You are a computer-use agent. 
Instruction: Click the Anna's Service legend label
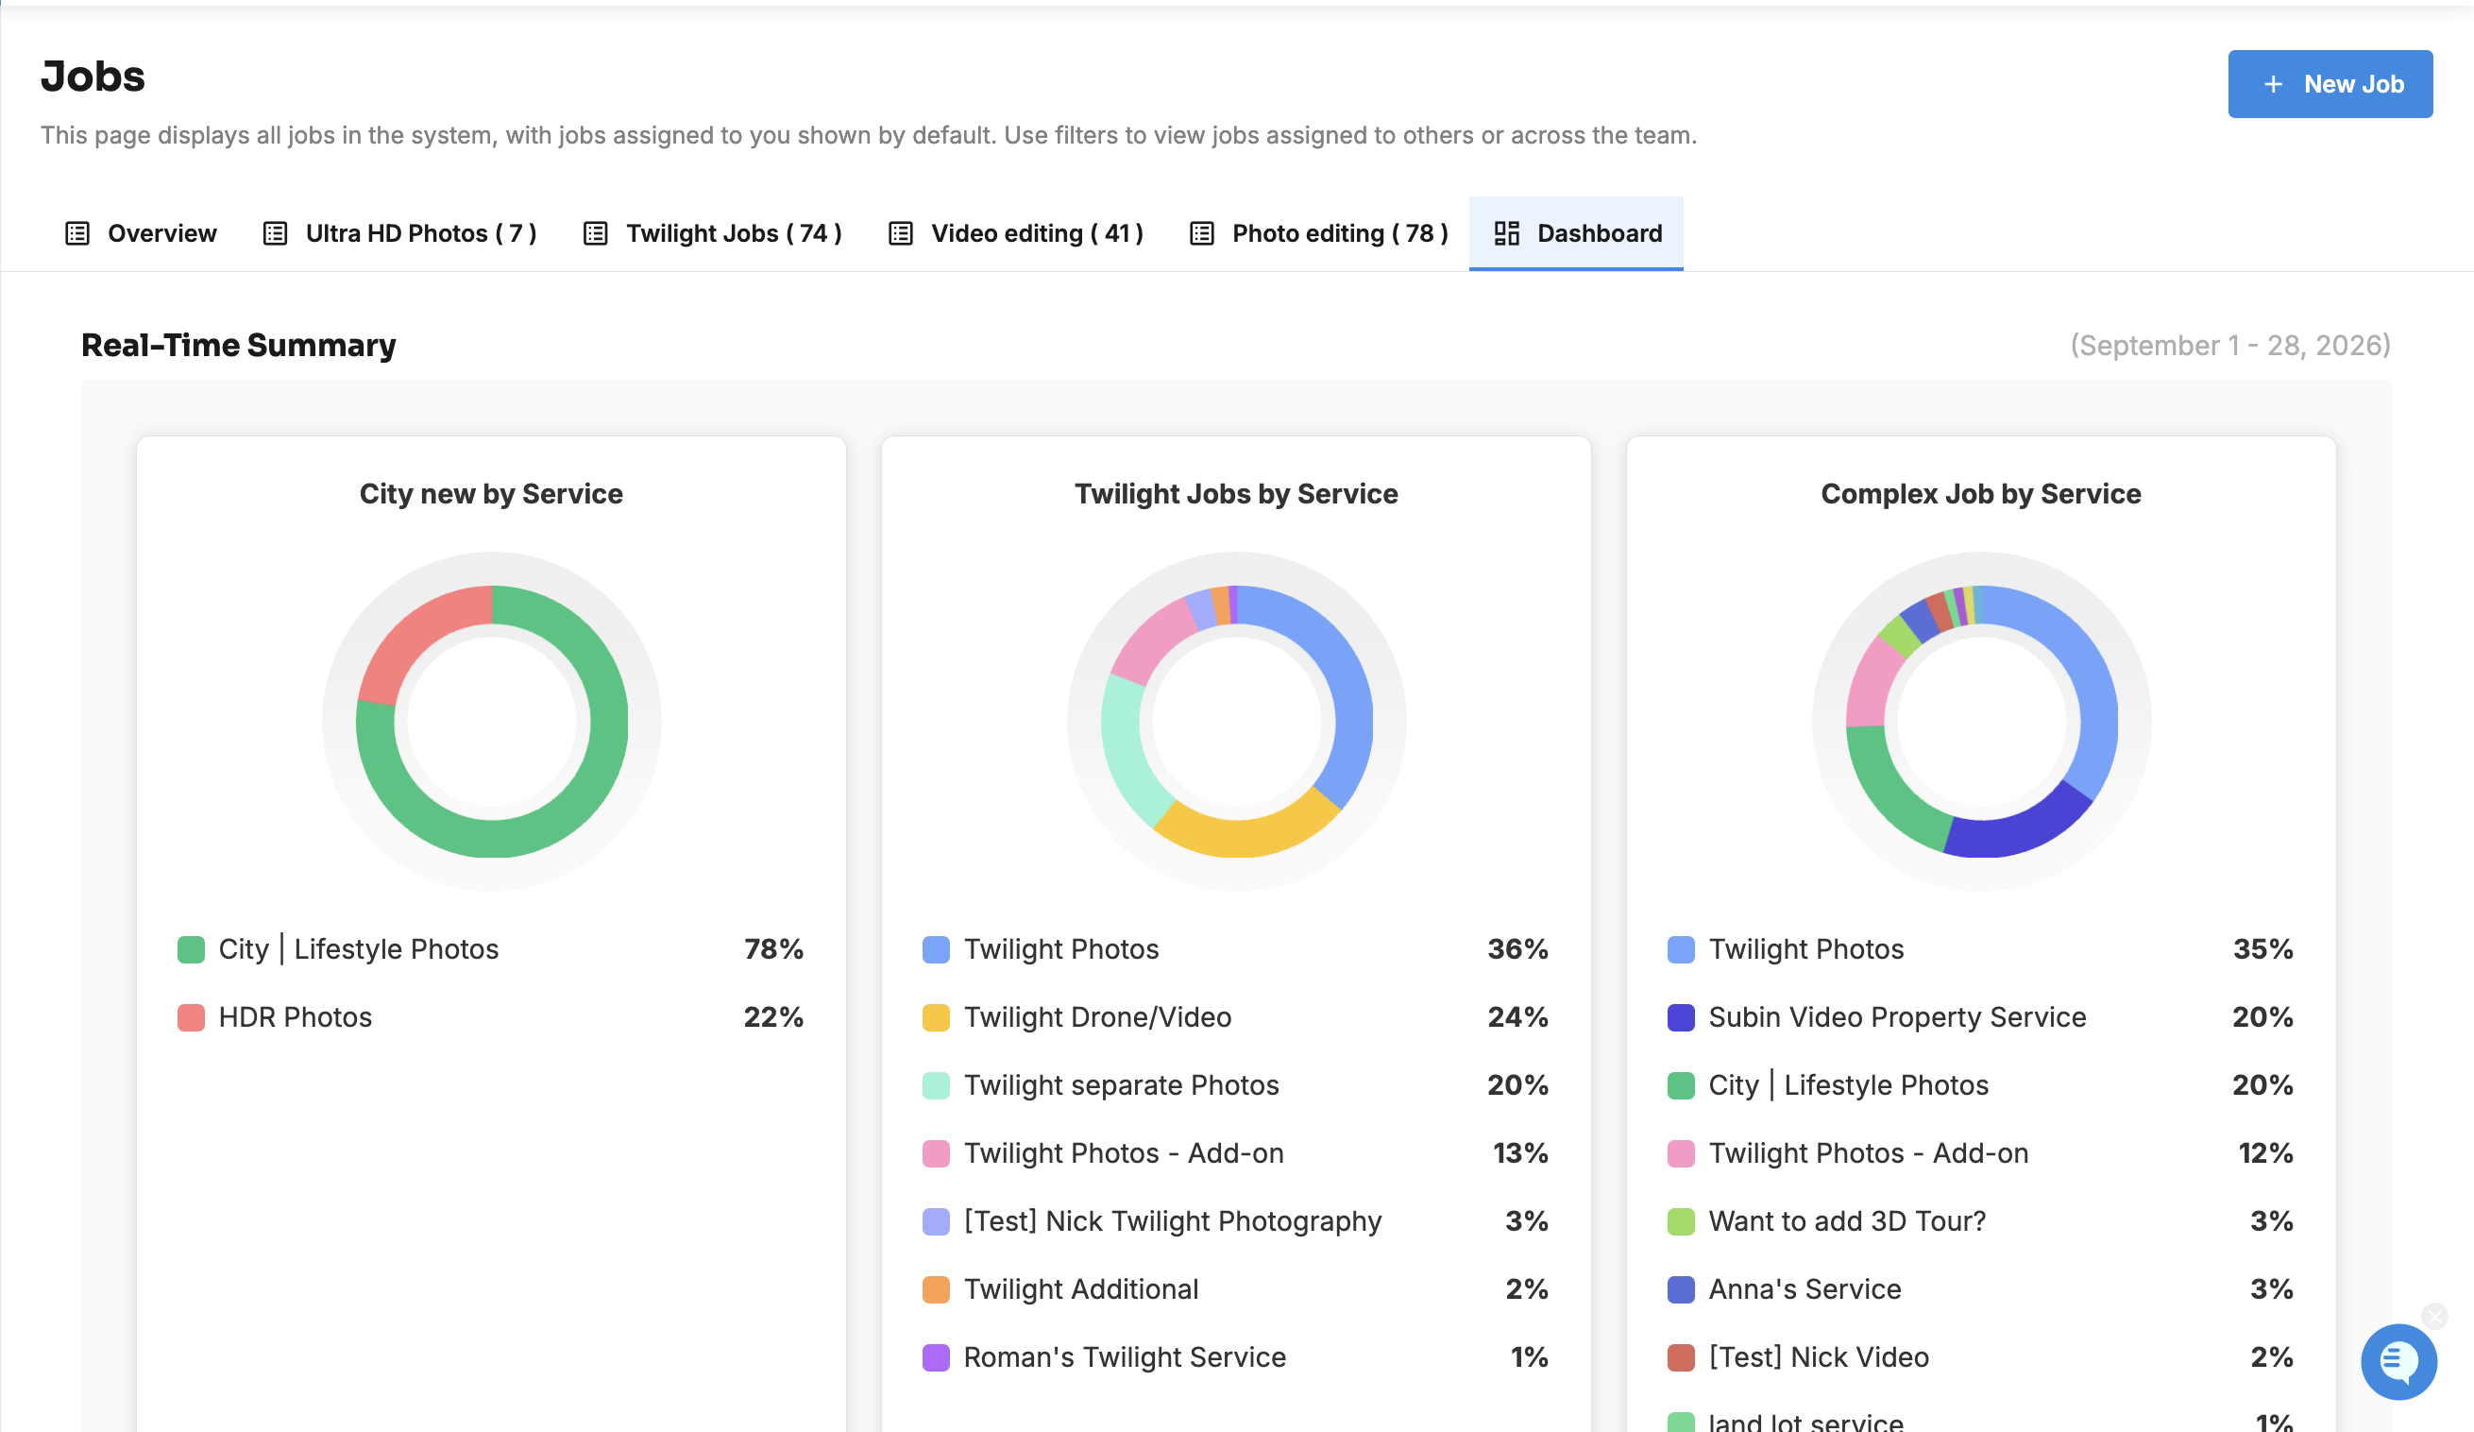[x=1805, y=1289]
